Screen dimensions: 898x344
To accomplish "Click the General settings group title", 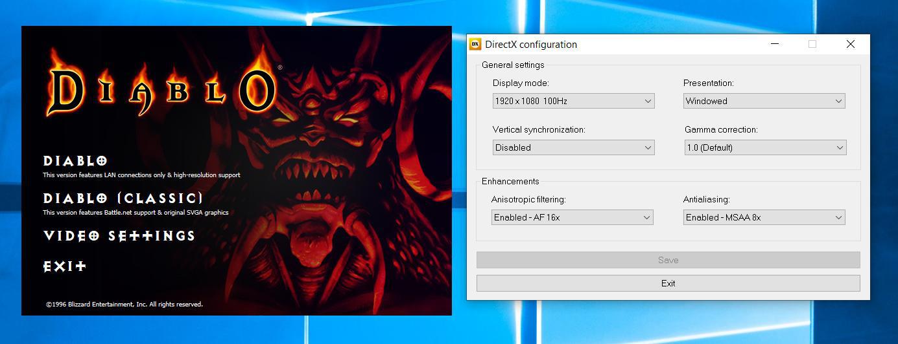I will (513, 65).
